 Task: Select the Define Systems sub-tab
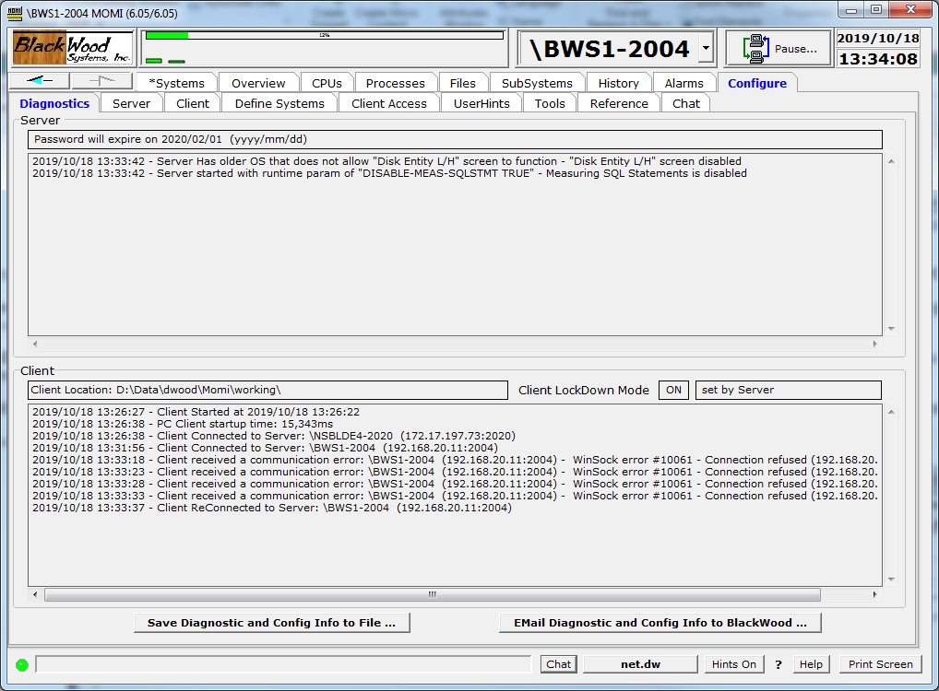point(279,103)
